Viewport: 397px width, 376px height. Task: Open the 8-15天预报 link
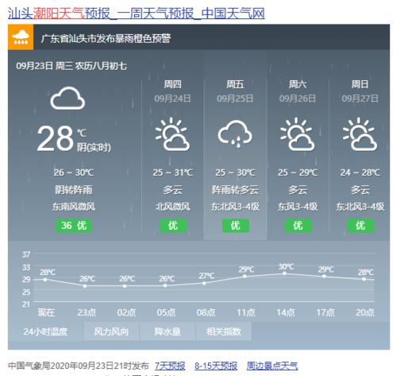[216, 366]
